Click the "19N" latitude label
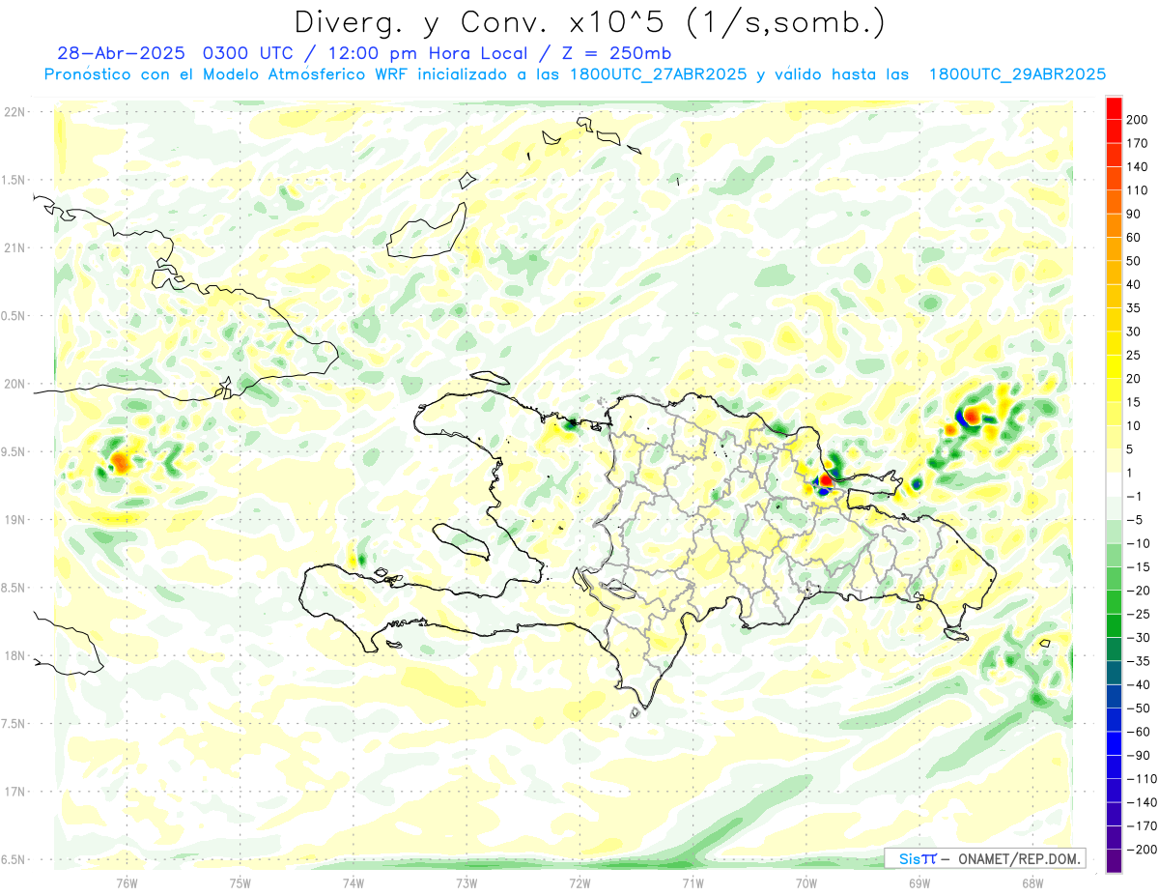The image size is (1159, 896). (x=14, y=519)
